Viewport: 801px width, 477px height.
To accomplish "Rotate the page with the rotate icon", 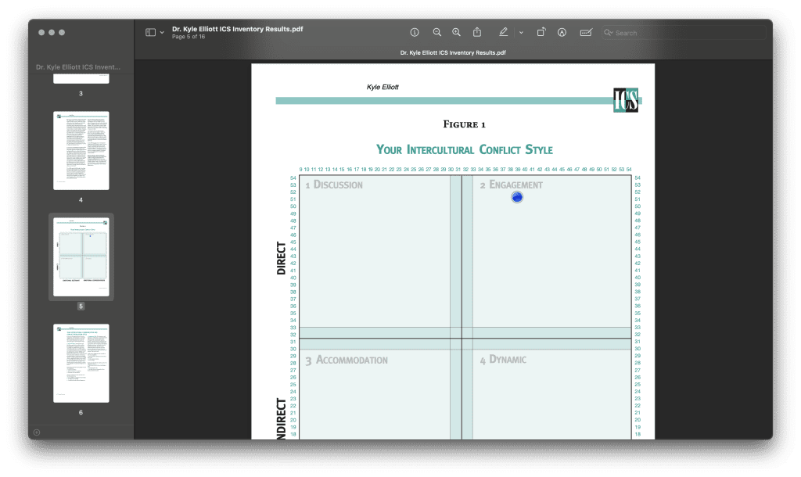I will point(541,32).
